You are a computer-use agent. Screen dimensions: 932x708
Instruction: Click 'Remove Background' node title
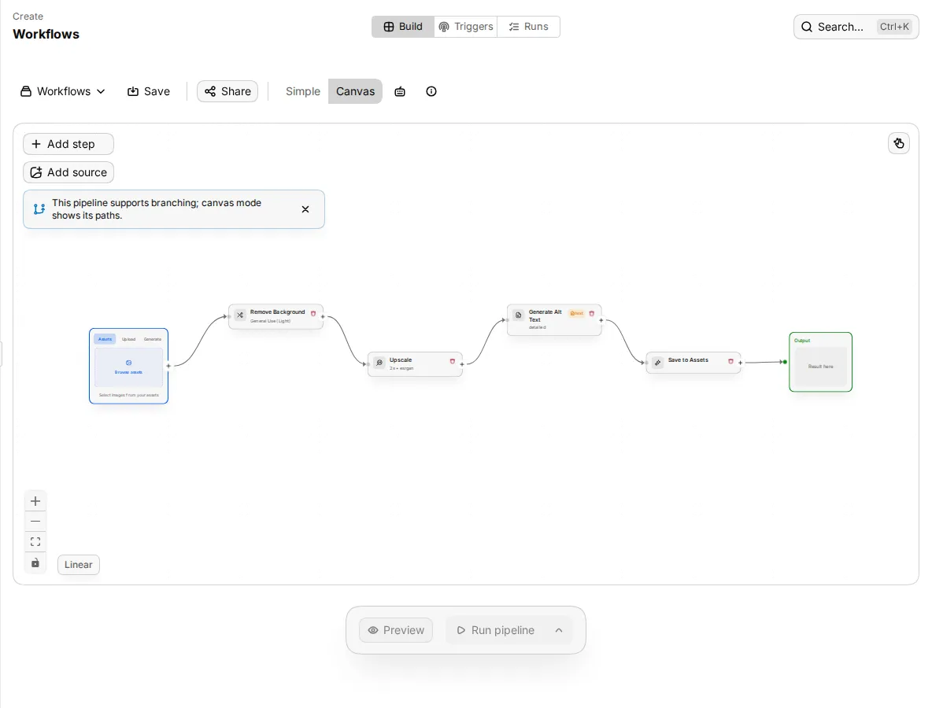[278, 312]
